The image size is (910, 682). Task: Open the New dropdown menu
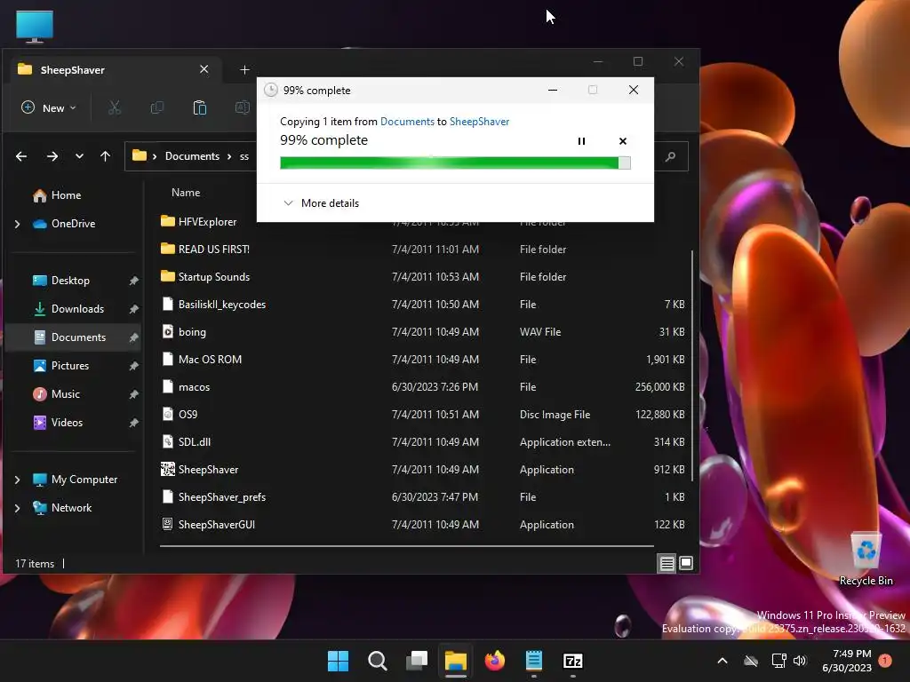click(49, 107)
